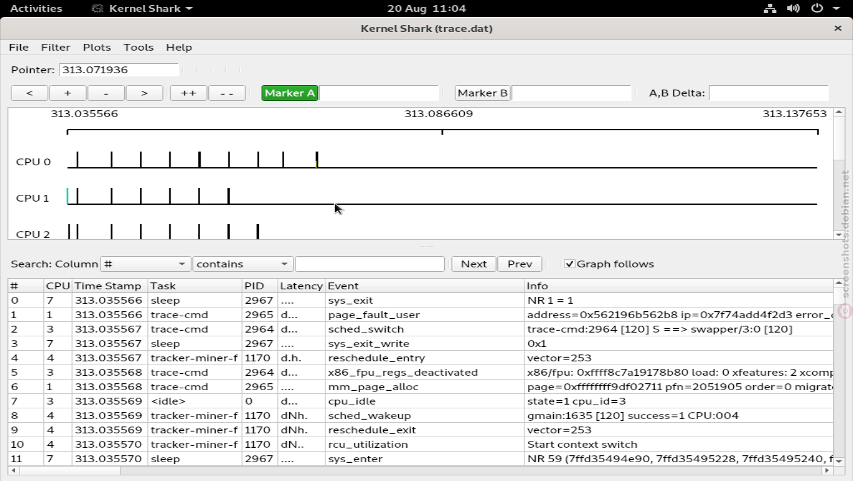Click the Task column header
853x481 pixels.
195,286
